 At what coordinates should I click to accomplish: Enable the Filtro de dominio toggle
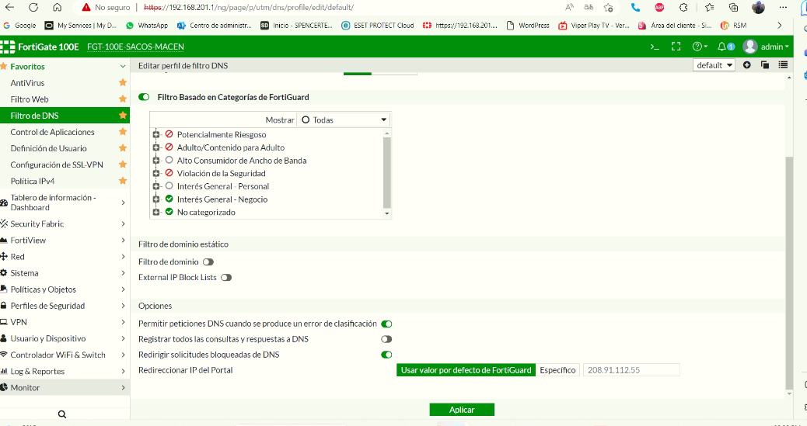(208, 262)
